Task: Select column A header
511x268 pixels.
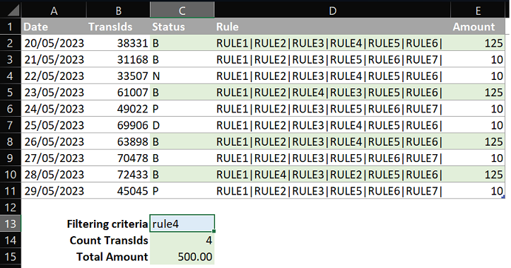Action: [54, 11]
